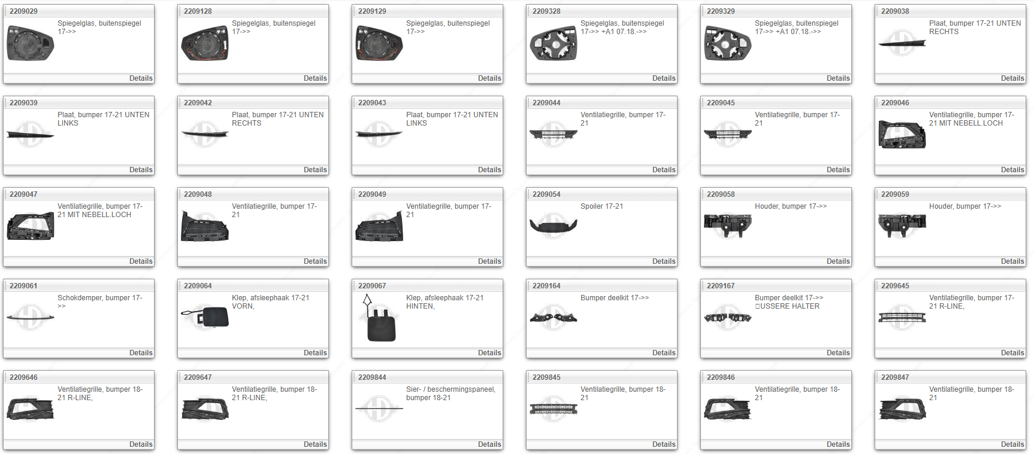Open the thumbnail of part 2209328 mirror glass
The image size is (1034, 454).
click(553, 44)
